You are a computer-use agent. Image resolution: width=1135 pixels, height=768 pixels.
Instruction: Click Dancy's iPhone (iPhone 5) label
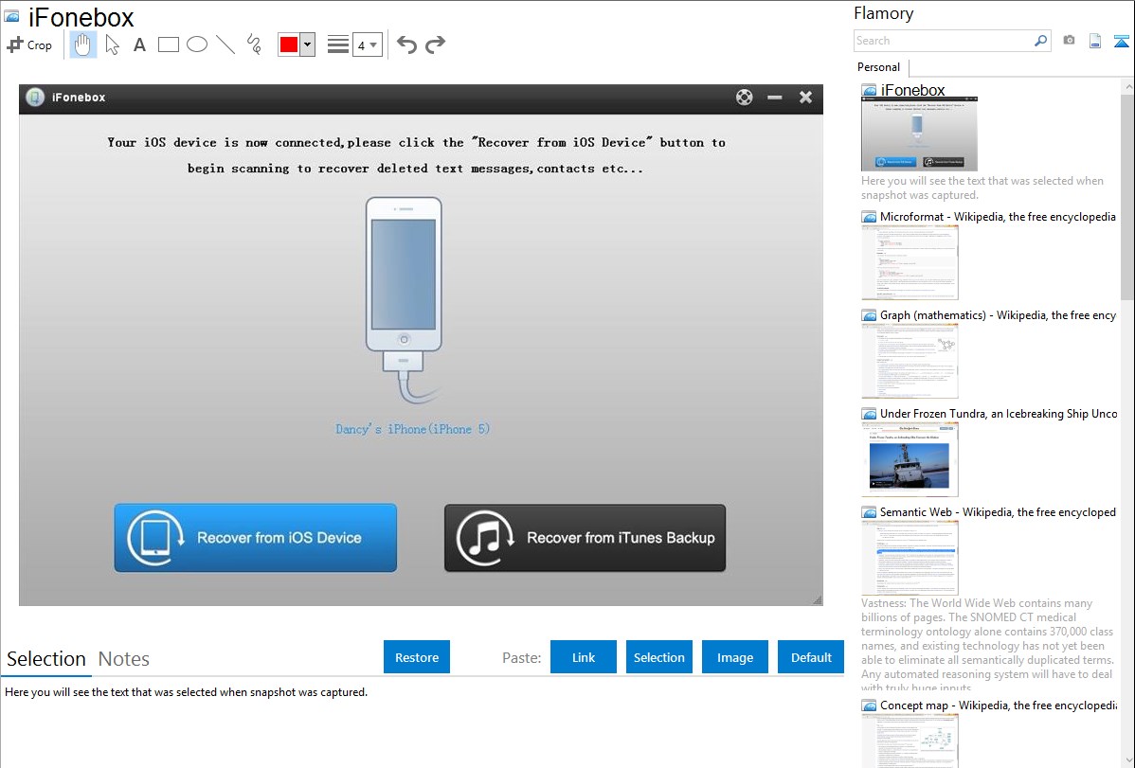click(412, 429)
